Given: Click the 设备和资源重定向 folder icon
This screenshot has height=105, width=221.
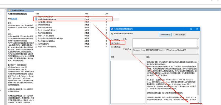Looking at the screenshot, I should click(x=9, y=10).
